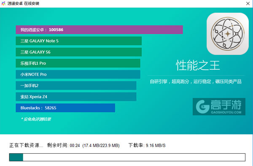Image resolution: width=253 pixels, height=166 pixels.
Task: Click the atom-style app icon
Action: click(x=228, y=34)
